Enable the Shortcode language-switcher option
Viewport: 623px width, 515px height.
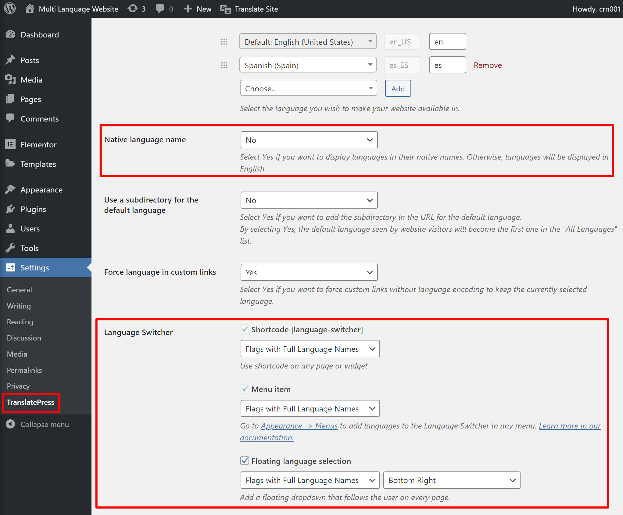(x=245, y=329)
